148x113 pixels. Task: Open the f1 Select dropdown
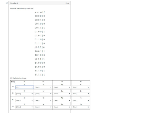(24, 94)
